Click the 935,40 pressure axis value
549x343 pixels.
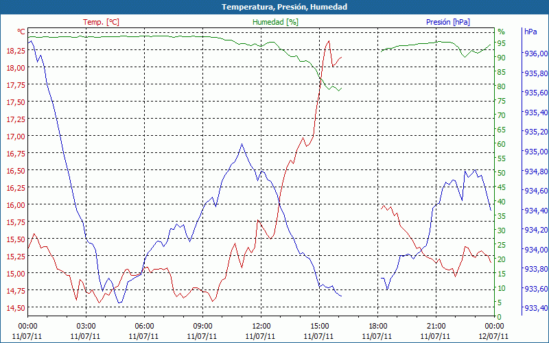[535, 113]
